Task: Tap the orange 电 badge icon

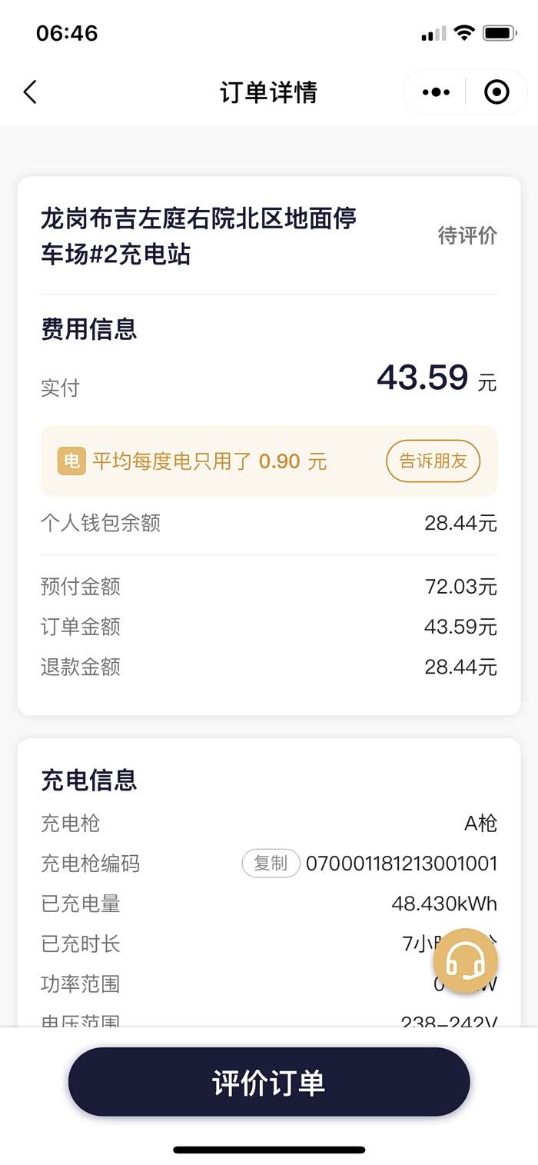Action: pyautogui.click(x=71, y=461)
